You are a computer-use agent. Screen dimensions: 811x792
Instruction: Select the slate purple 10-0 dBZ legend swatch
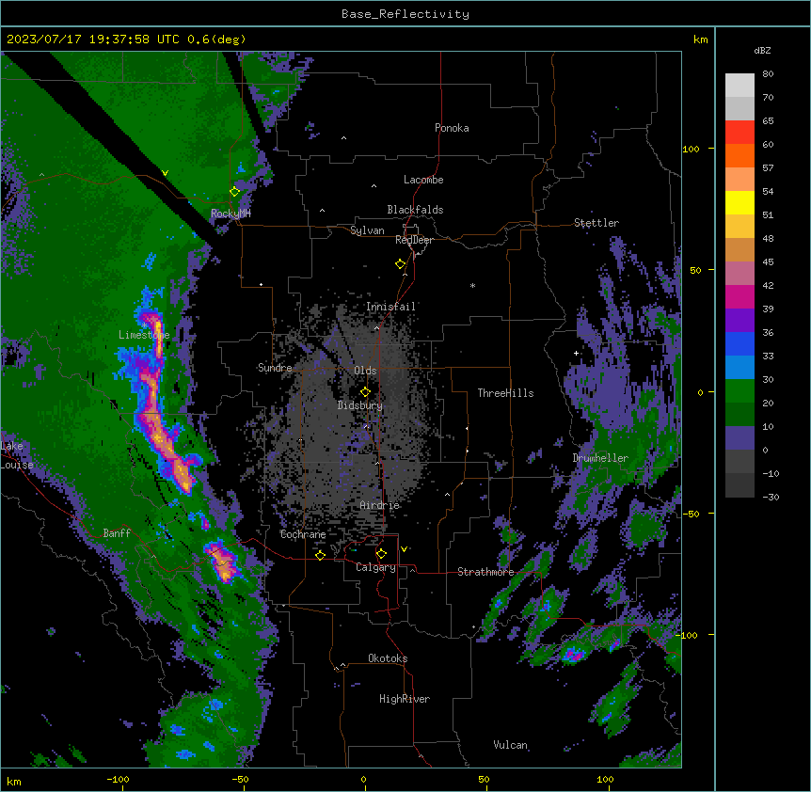coord(739,438)
